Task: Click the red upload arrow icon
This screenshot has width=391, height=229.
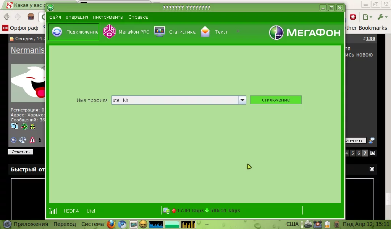Action: point(174,211)
